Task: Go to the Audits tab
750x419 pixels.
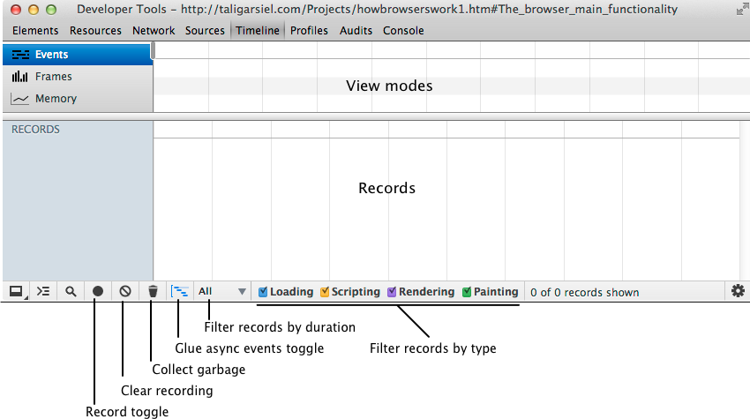Action: [356, 31]
